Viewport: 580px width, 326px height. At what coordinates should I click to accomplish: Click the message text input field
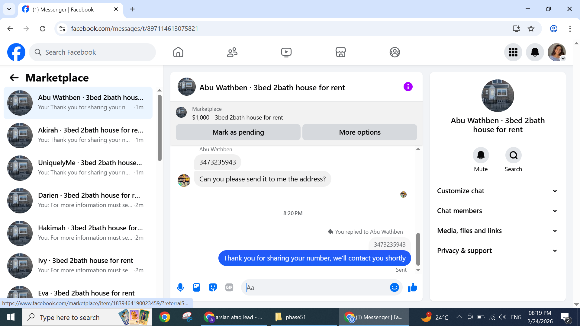317,287
